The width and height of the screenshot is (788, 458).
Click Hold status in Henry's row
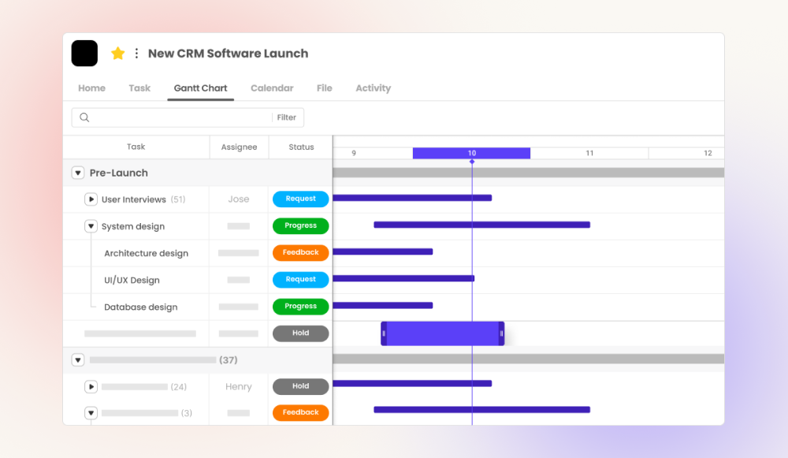click(300, 386)
